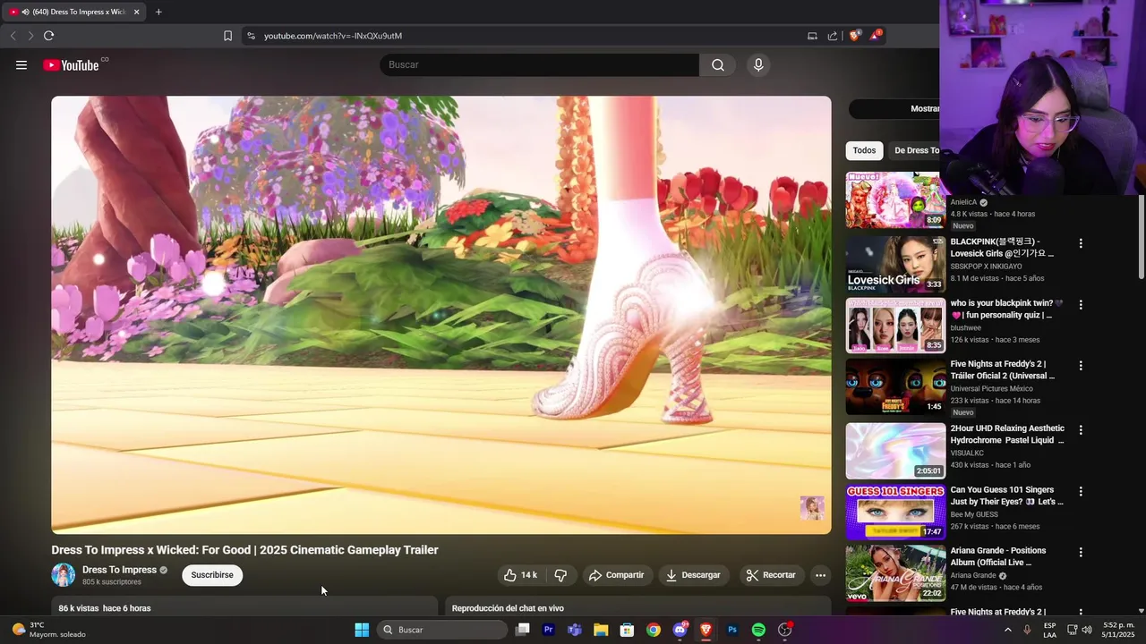Image resolution: width=1146 pixels, height=644 pixels.
Task: Show hidden system tray icons chevron
Action: (1007, 630)
